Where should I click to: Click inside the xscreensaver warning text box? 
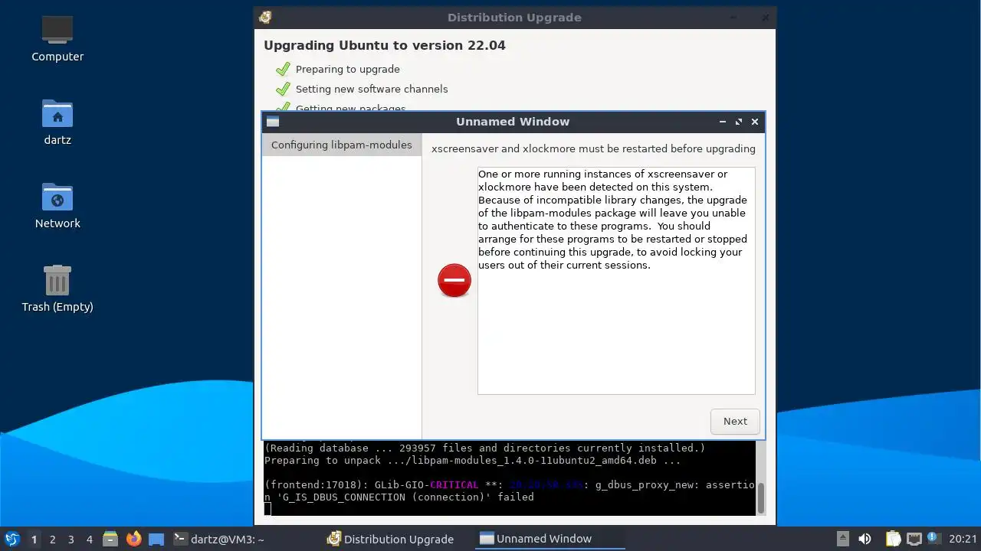click(x=616, y=280)
